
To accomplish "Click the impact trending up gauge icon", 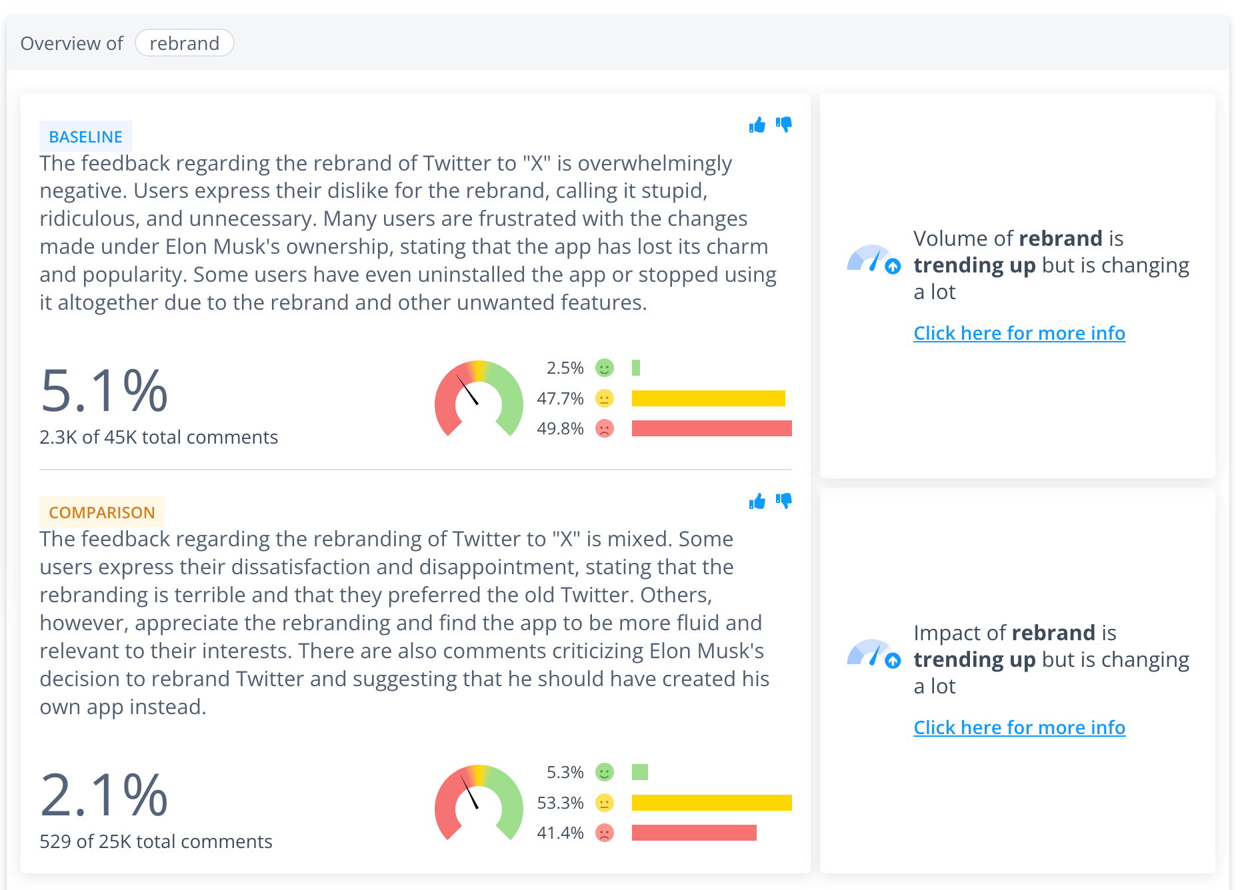I will coord(874,654).
